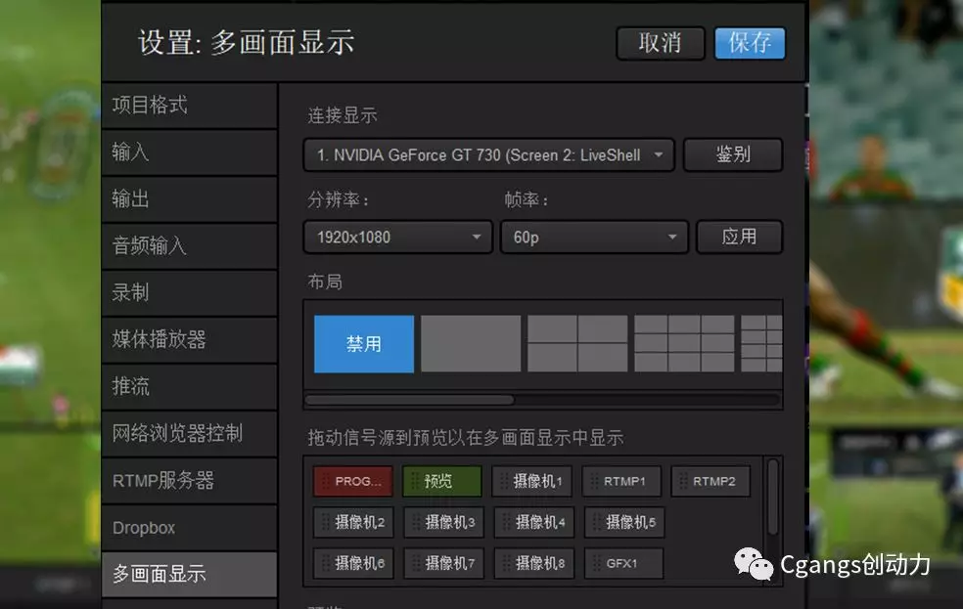The width and height of the screenshot is (963, 609).
Task: Expand the NVIDIA GeForce display dropdown
Action: pyautogui.click(x=489, y=154)
